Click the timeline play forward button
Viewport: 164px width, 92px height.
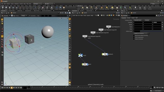point(14,88)
